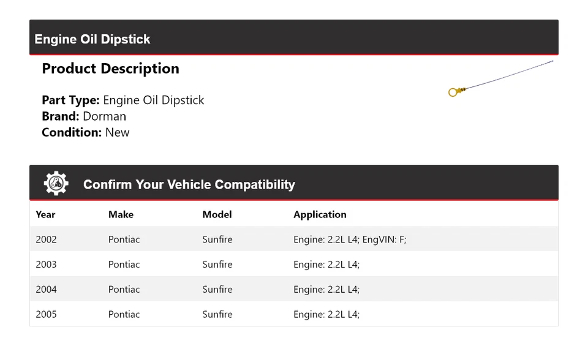This screenshot has height=346, width=588.
Task: Open the dipstick product image
Action: pos(500,78)
